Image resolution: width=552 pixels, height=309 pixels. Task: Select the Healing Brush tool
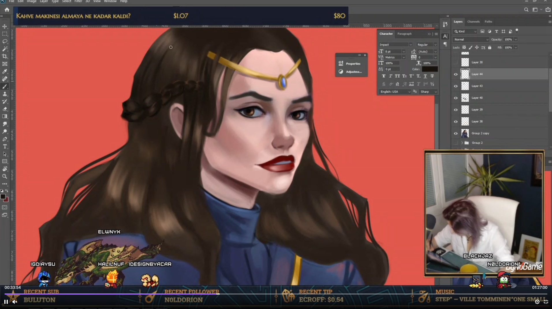click(5, 79)
